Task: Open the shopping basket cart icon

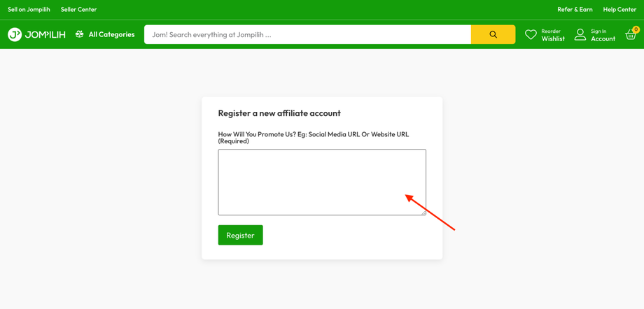Action: [631, 35]
